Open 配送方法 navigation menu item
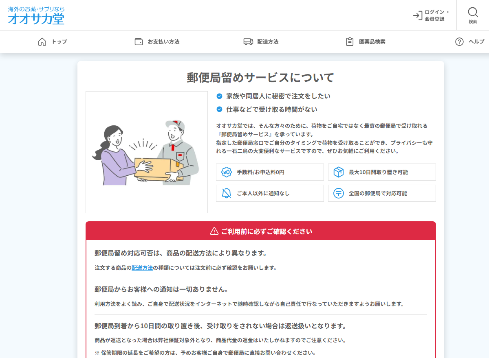This screenshot has width=489, height=358. click(268, 41)
